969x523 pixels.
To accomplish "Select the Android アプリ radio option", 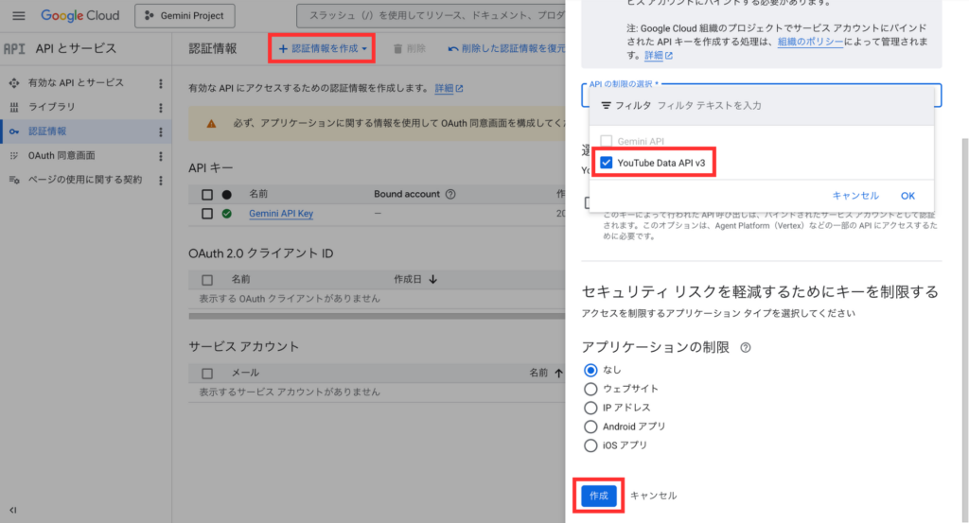I will [x=590, y=427].
